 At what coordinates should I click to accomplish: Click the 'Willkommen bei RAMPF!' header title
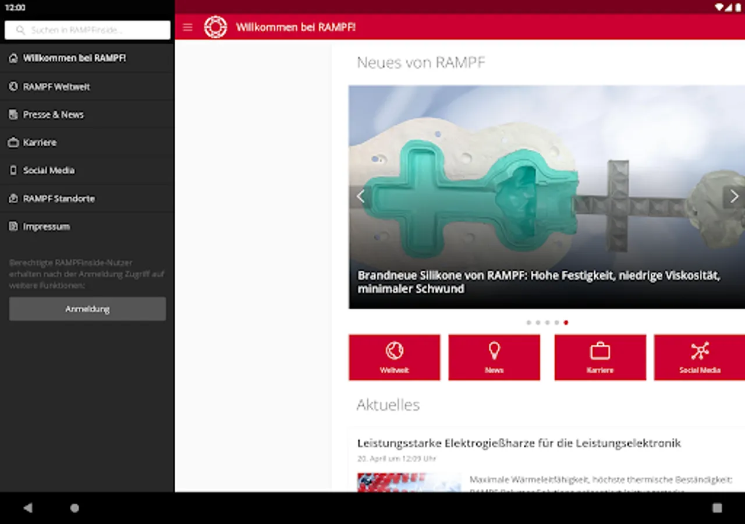[296, 27]
